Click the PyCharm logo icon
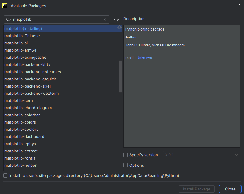Image resolution: width=244 pixels, height=194 pixels. click(5, 6)
